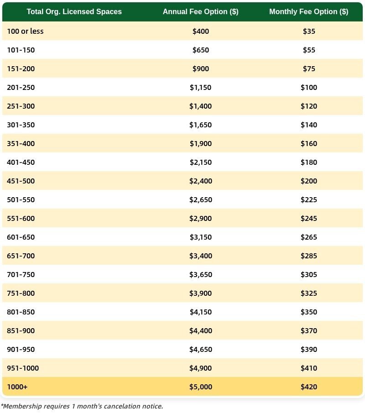
Task: Click the Total Org. Licensed Spaces header
Action: [74, 12]
